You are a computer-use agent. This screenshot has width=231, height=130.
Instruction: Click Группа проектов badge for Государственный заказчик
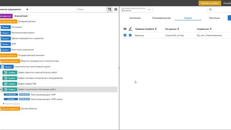pos(9,55)
